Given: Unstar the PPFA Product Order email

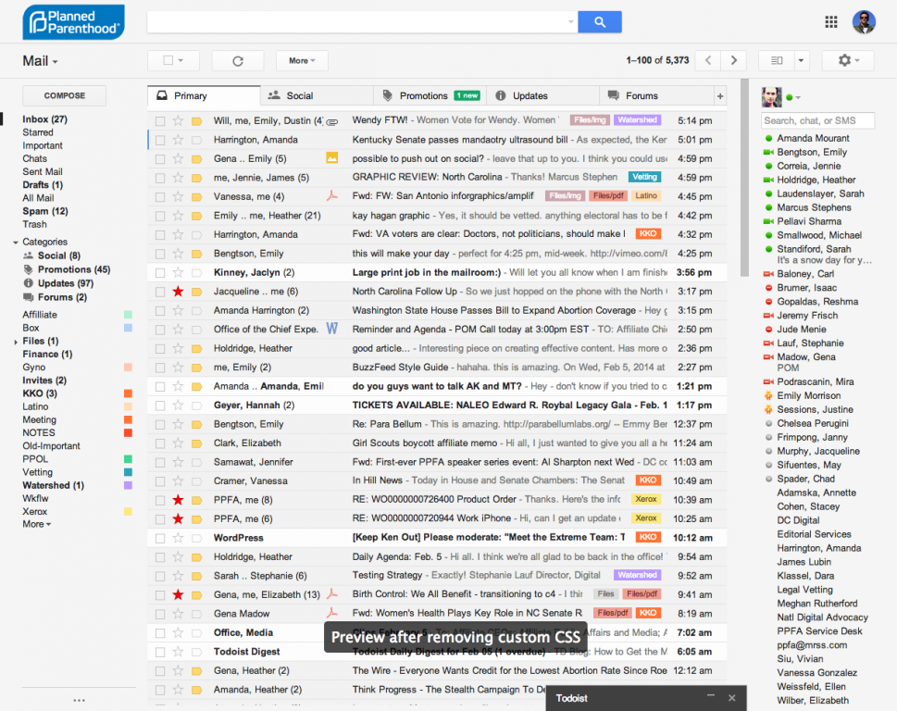Looking at the screenshot, I should coord(178,500).
